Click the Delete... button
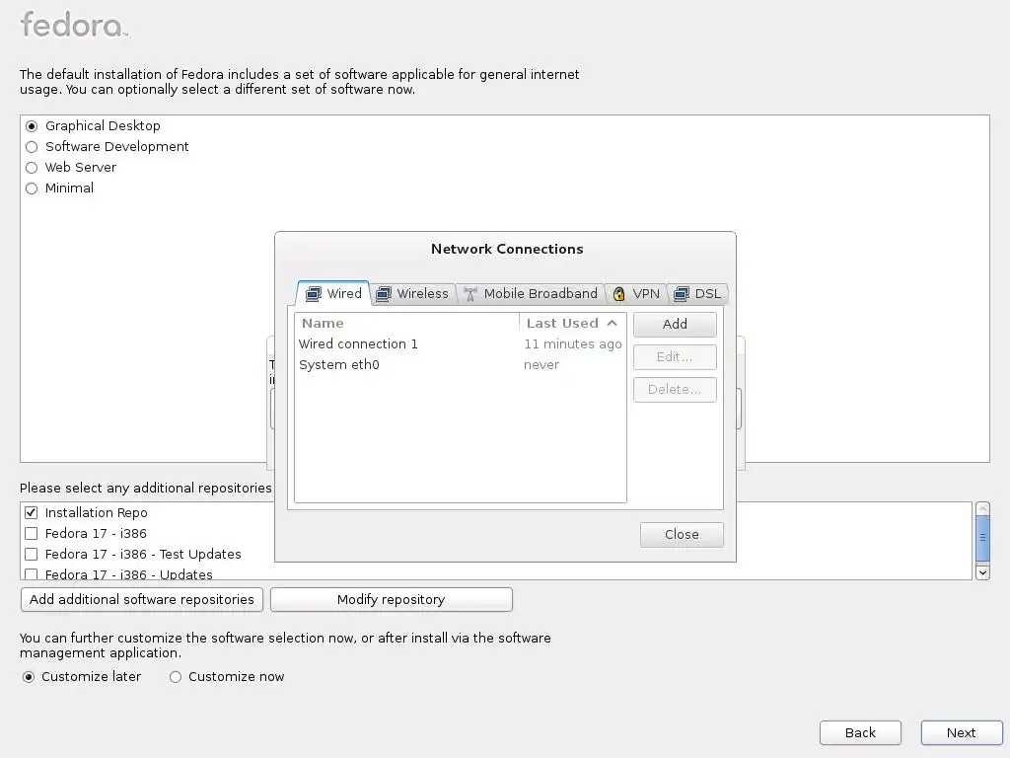1010x758 pixels. (675, 389)
